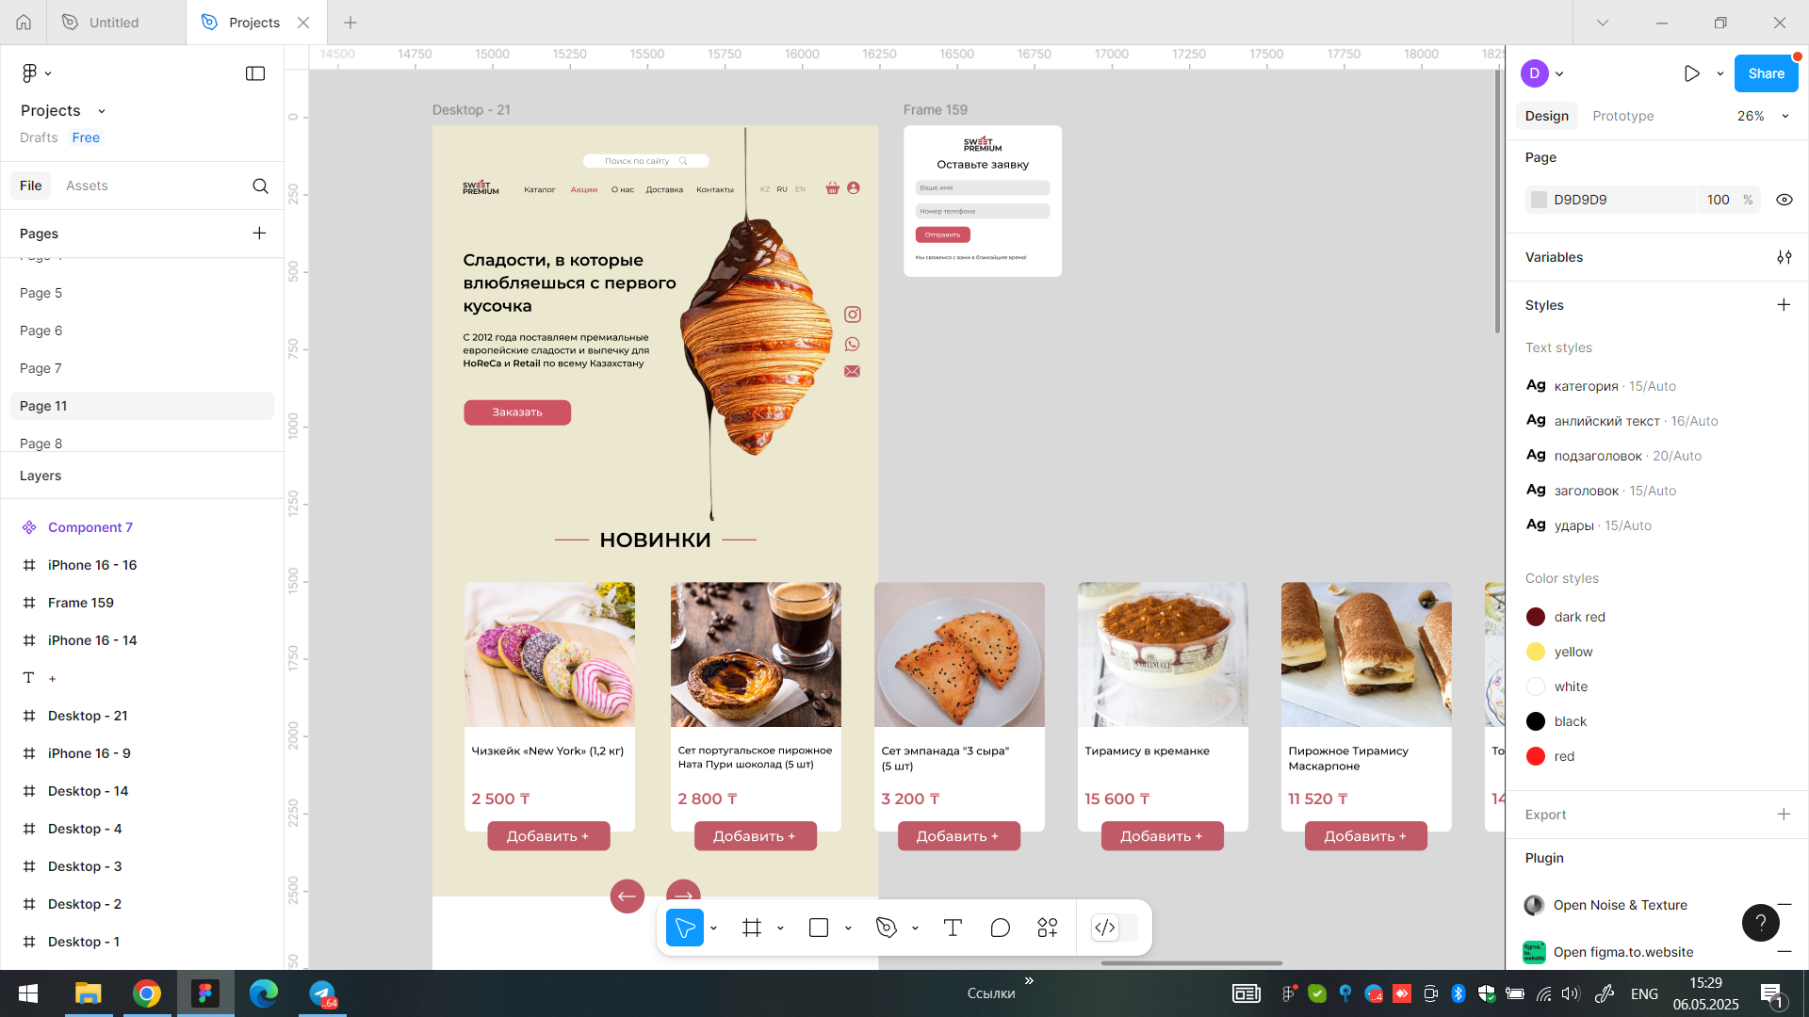The image size is (1809, 1017).
Task: Click the Free plan badge
Action: [x=86, y=137]
